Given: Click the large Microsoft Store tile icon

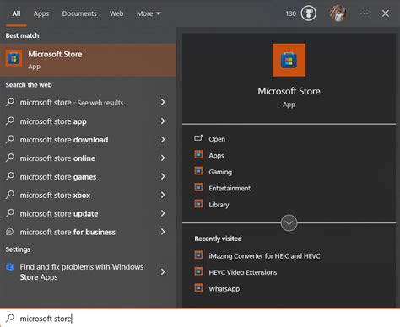Looking at the screenshot, I should (289, 60).
